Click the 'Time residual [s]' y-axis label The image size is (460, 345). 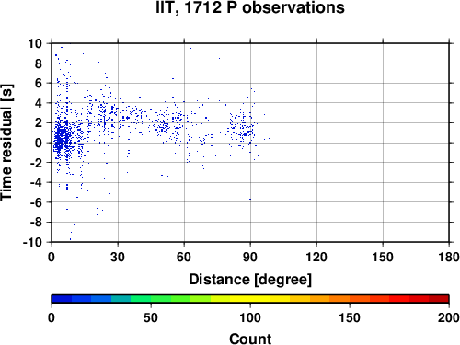point(6,143)
